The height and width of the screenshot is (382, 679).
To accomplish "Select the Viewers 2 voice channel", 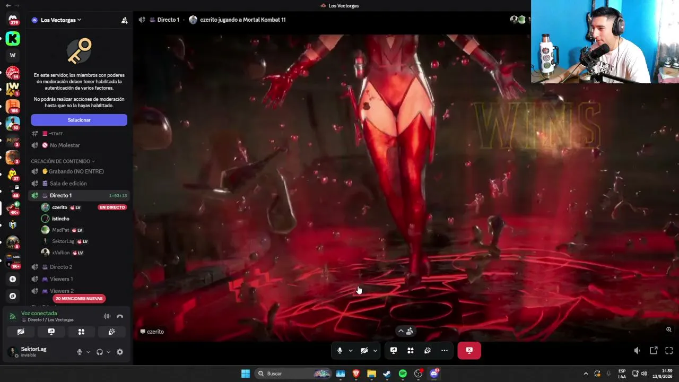I will pyautogui.click(x=79, y=291).
